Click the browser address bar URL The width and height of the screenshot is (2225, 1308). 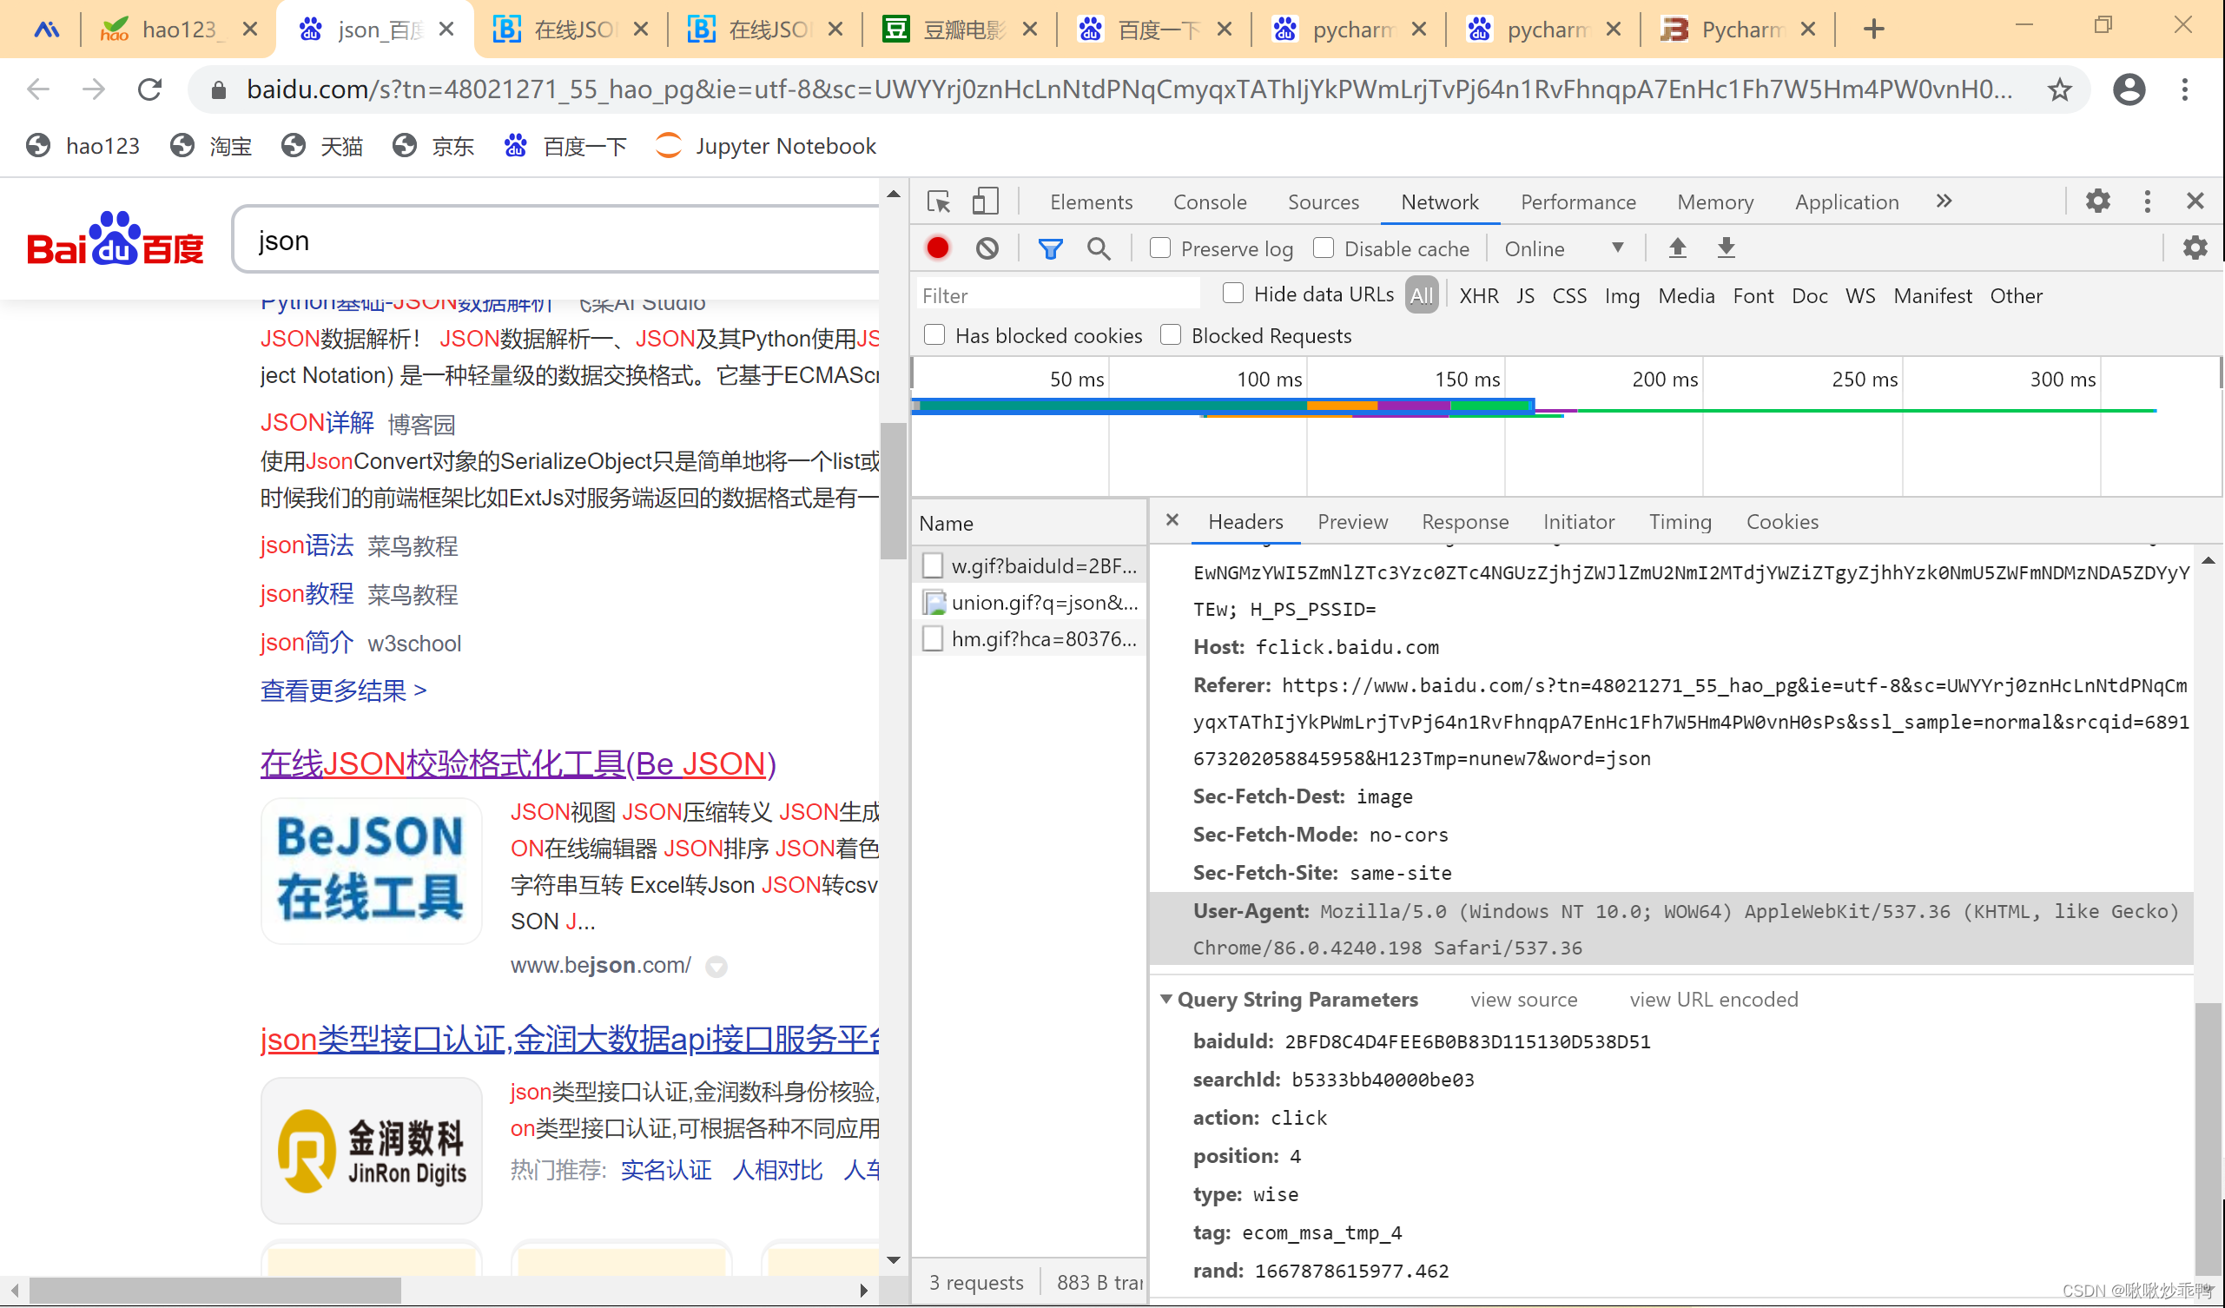(1129, 89)
